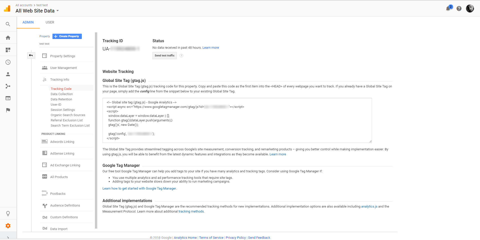Open Data Collection settings
The height and width of the screenshot is (240, 480).
click(x=62, y=94)
